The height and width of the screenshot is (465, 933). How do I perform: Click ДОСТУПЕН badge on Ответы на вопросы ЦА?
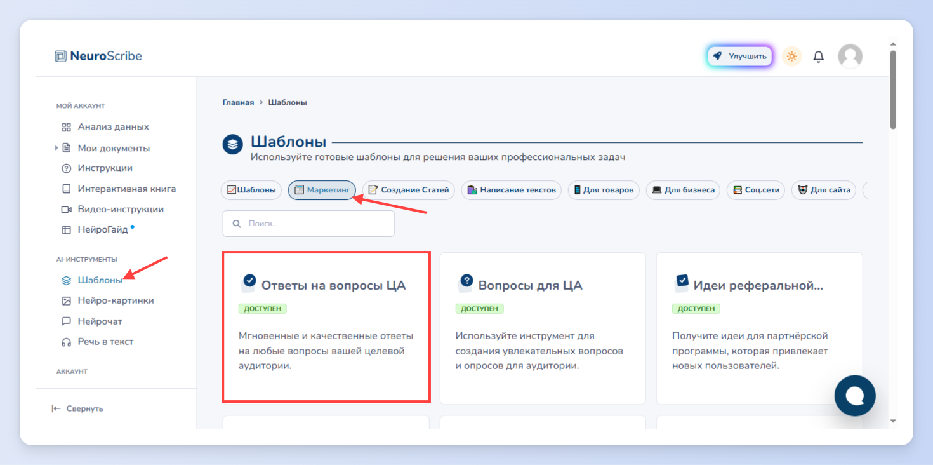263,309
